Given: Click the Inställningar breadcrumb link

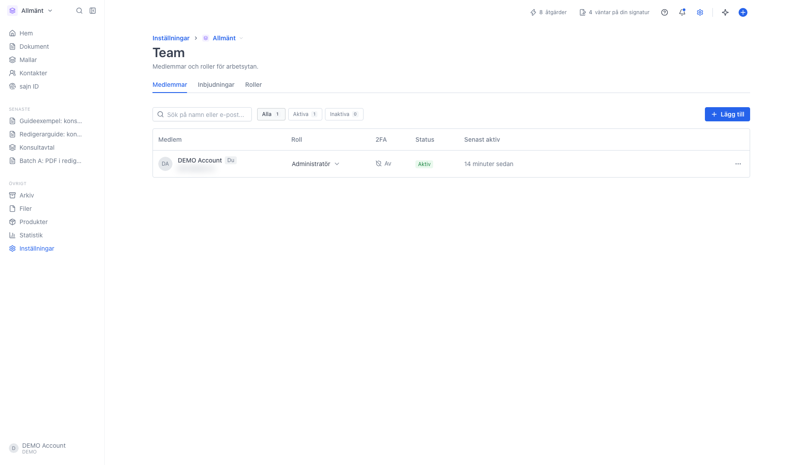Looking at the screenshot, I should (x=171, y=38).
